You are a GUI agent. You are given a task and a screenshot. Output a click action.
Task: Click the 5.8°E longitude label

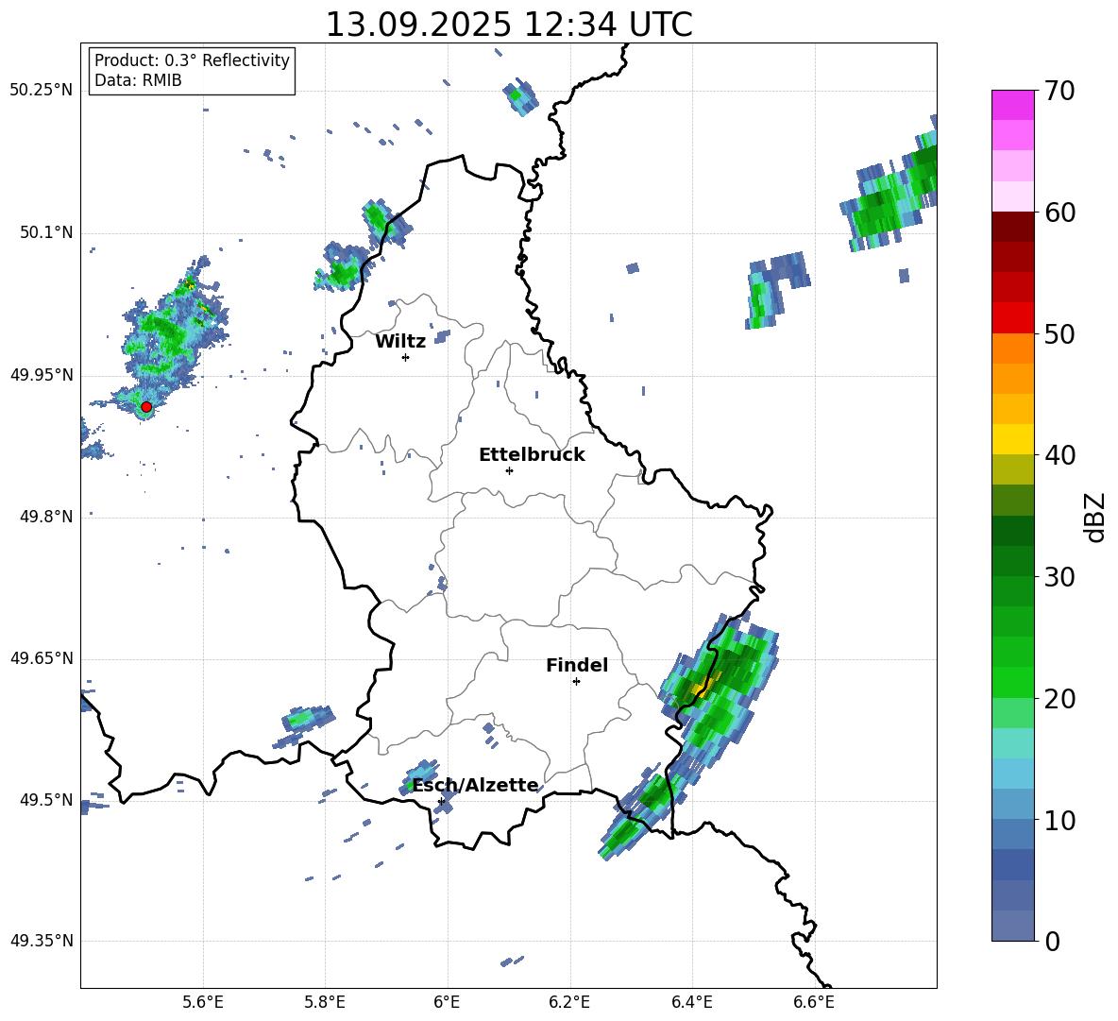[325, 1002]
